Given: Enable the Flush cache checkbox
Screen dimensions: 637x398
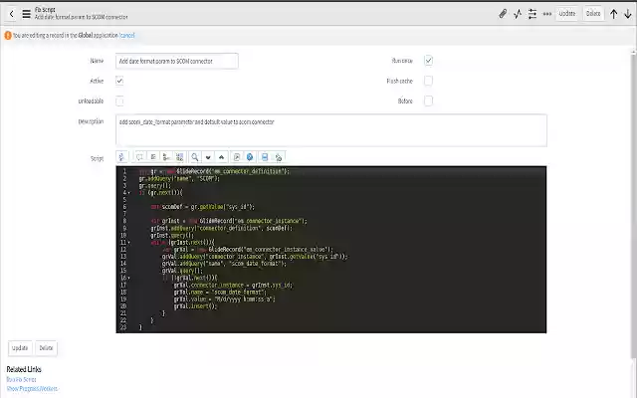Looking at the screenshot, I should (428, 81).
